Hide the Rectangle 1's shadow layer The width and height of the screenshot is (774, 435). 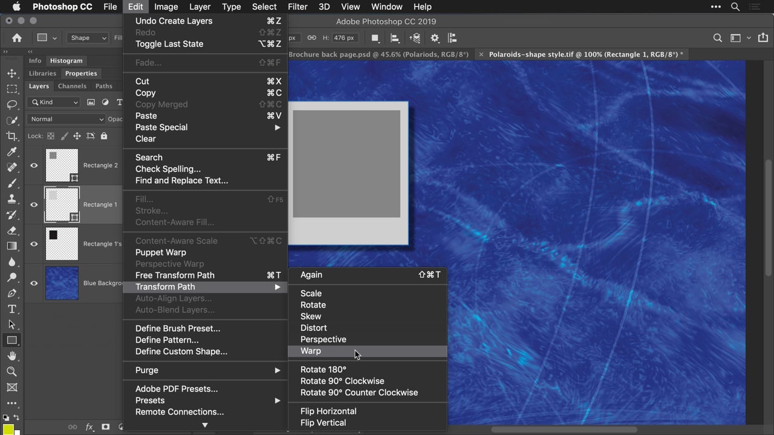coord(34,244)
